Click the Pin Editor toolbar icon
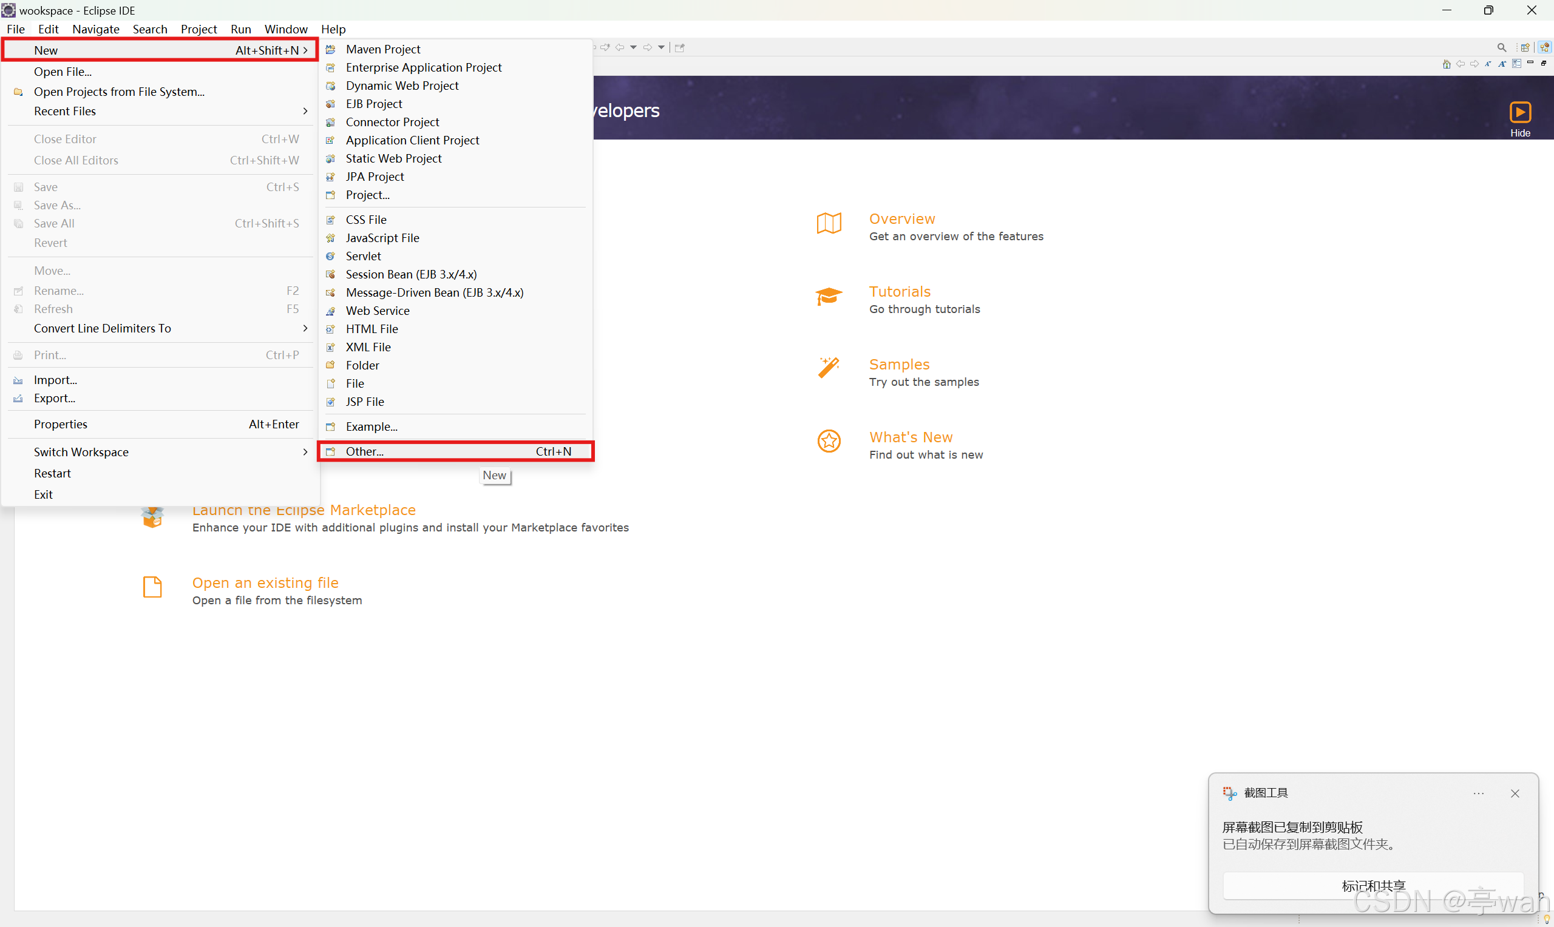This screenshot has height=927, width=1554. click(x=680, y=47)
